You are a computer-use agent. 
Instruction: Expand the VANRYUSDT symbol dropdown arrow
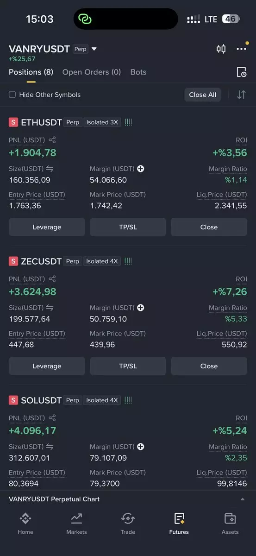pyautogui.click(x=94, y=49)
